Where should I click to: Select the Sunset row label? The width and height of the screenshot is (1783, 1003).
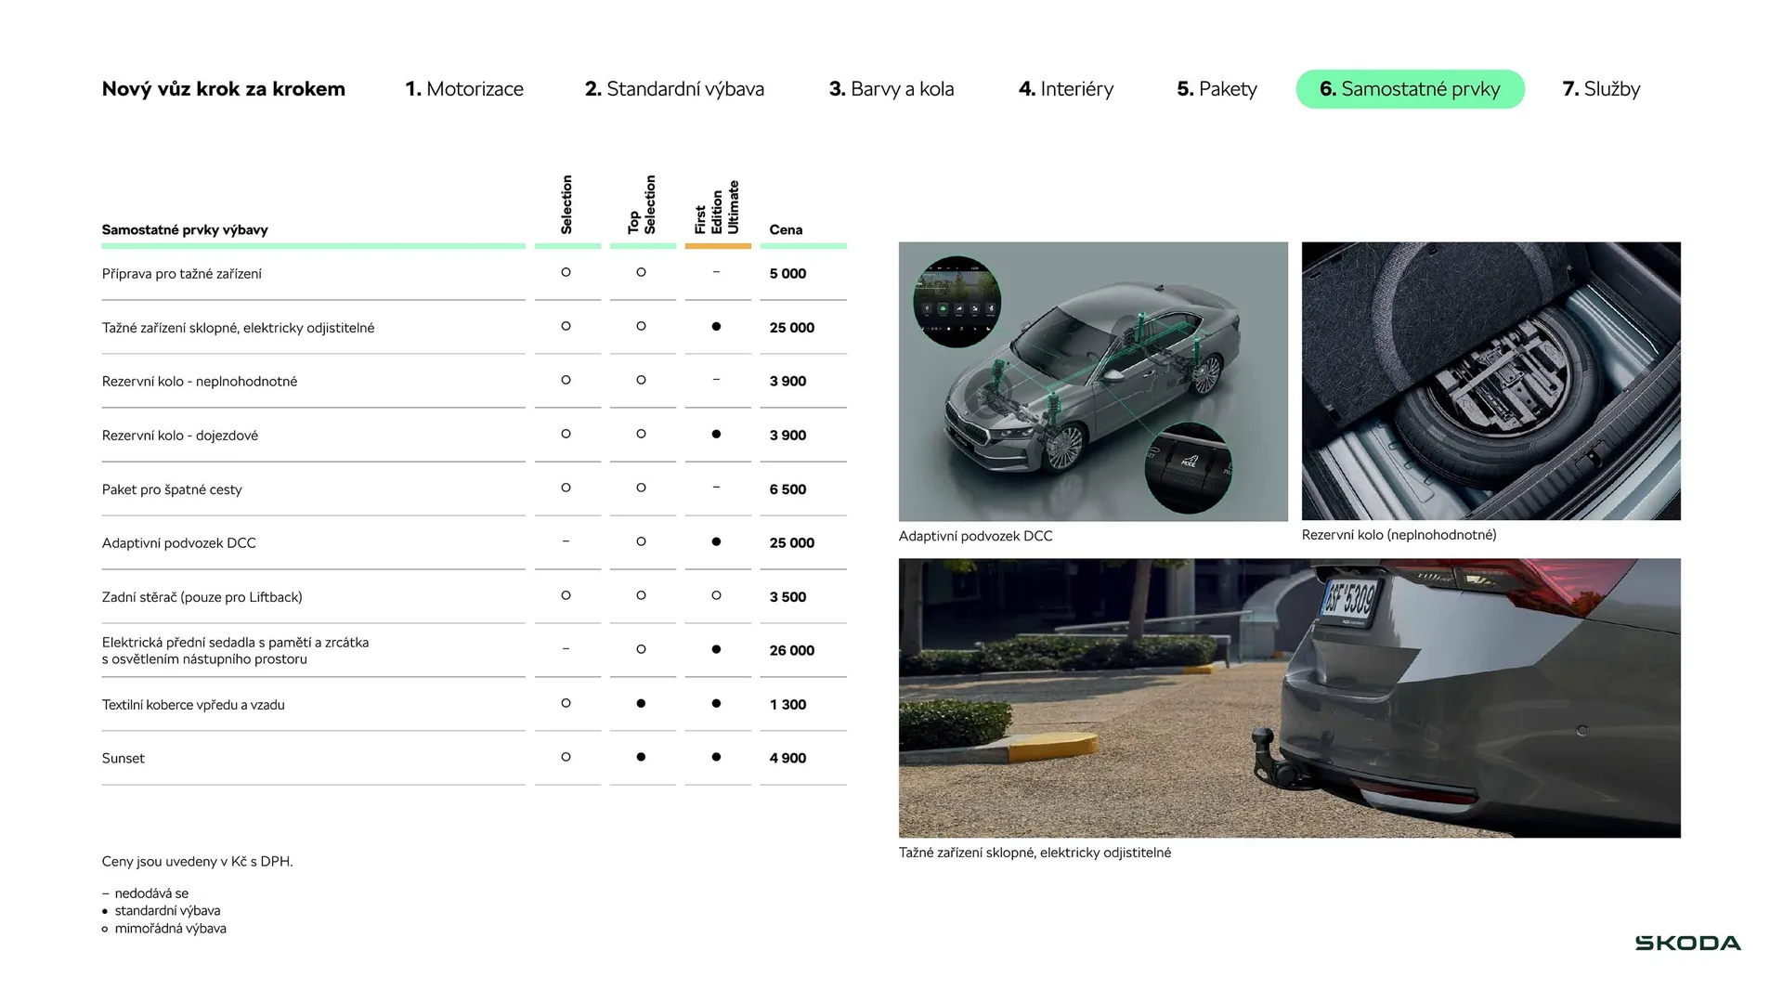(123, 759)
